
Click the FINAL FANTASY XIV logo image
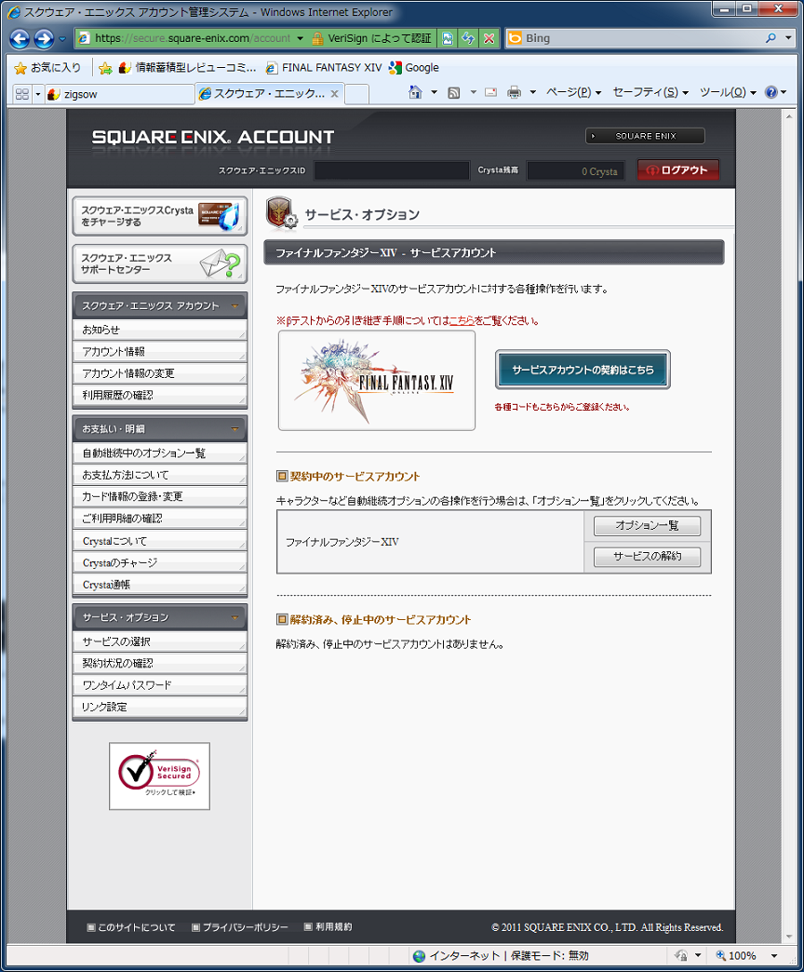tap(377, 381)
